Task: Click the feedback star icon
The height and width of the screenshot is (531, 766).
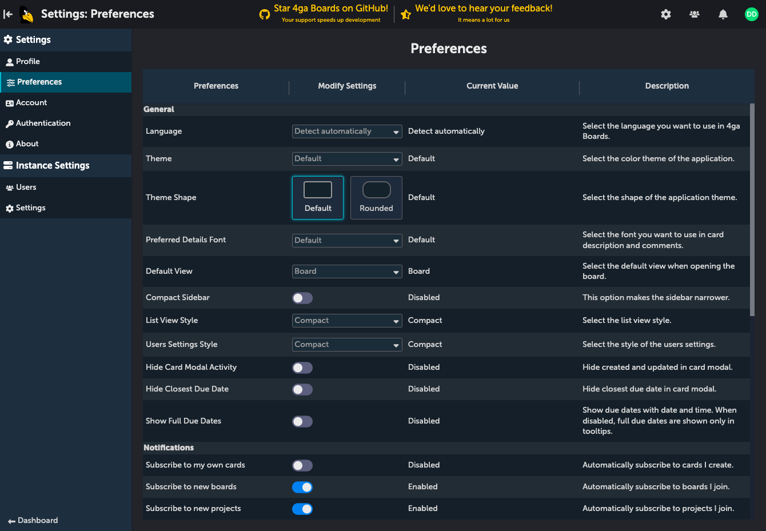Action: [406, 14]
